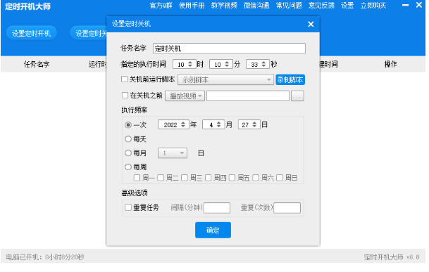Minimize the 定时开机大师 window

(x=406, y=5)
